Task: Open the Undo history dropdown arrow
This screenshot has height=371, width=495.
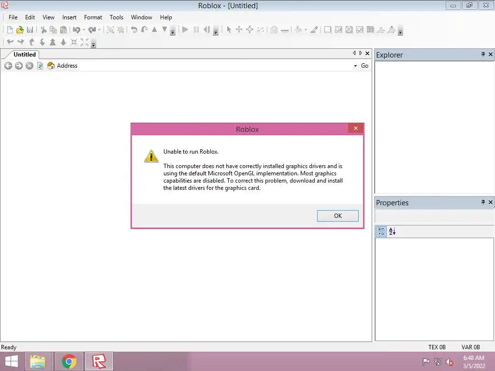Action: pos(84,30)
